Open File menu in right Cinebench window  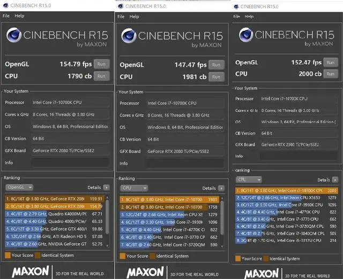(x=236, y=17)
